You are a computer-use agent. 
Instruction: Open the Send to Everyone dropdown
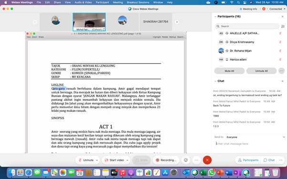(x=256, y=137)
